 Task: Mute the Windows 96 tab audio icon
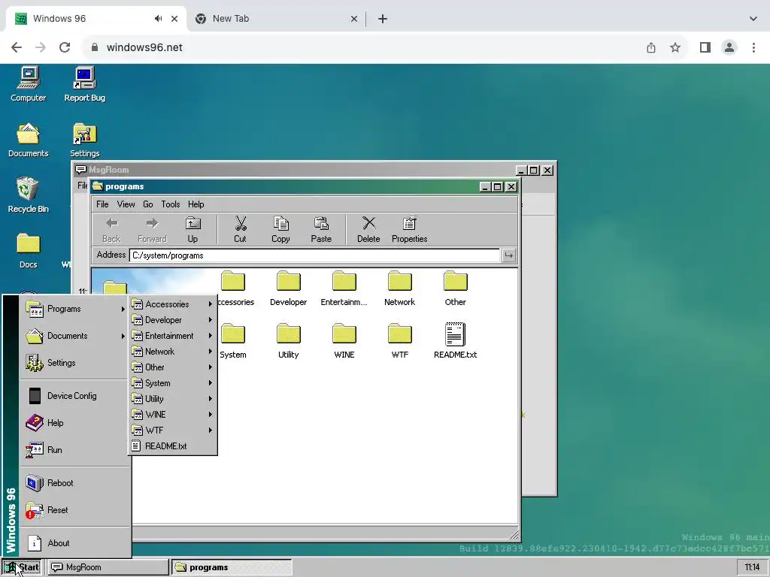pyautogui.click(x=158, y=19)
